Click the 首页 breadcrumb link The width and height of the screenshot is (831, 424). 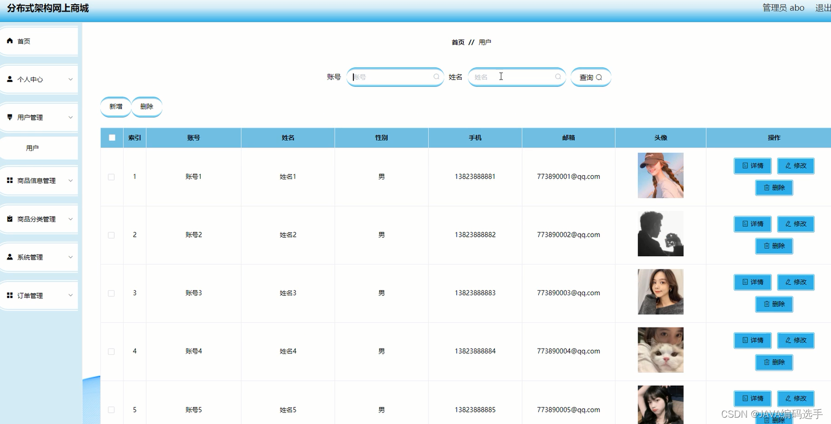pos(458,42)
